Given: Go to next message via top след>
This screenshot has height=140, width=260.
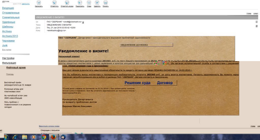Looking at the screenshot, I should pyautogui.click(x=256, y=13).
